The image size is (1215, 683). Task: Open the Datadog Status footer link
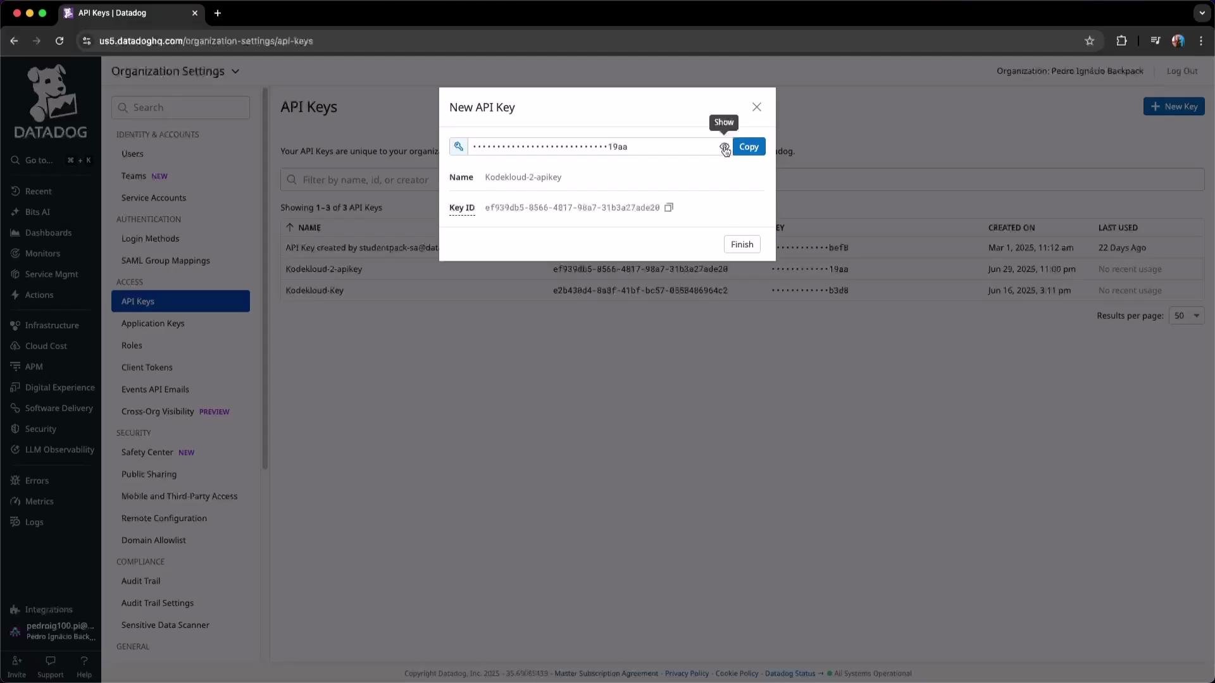[790, 674]
